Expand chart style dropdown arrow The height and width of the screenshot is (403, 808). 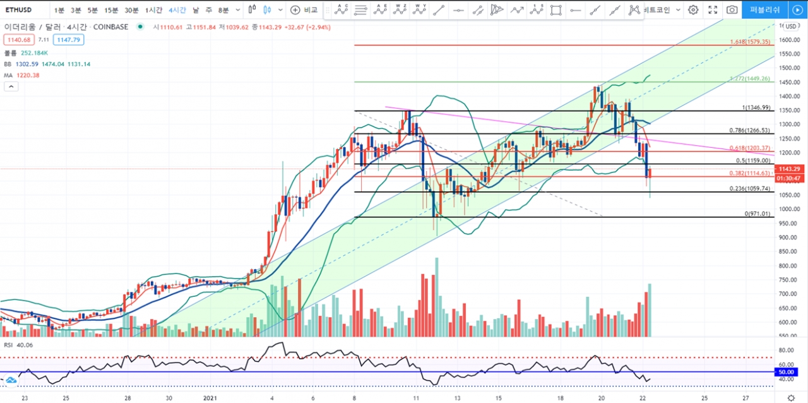(x=280, y=10)
